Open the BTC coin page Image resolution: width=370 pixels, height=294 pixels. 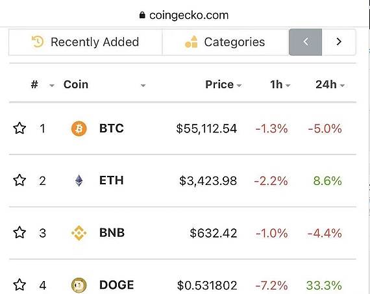pyautogui.click(x=112, y=129)
